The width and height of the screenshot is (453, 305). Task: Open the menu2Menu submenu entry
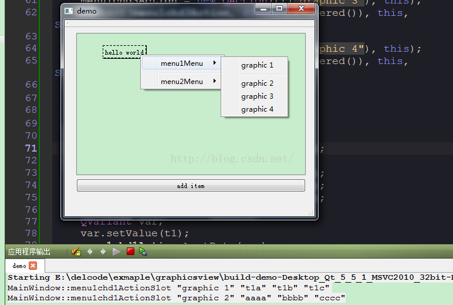182,81
